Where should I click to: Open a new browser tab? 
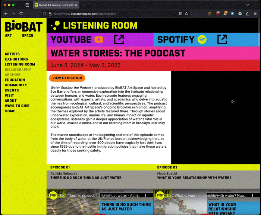(x=84, y=5)
